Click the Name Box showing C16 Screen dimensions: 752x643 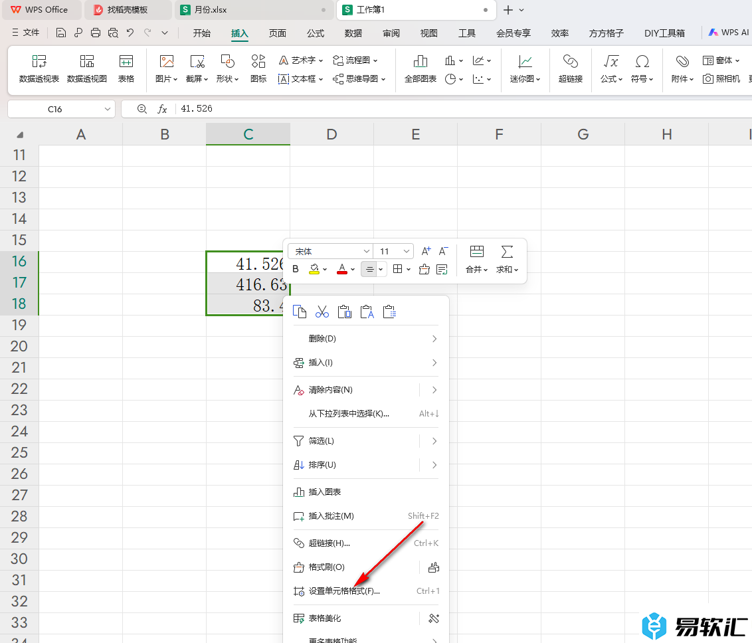pyautogui.click(x=54, y=109)
